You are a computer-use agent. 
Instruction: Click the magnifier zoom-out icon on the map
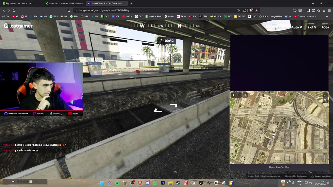(x=325, y=101)
